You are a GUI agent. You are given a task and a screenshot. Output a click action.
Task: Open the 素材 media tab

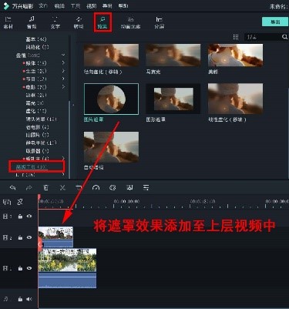[x=8, y=22]
